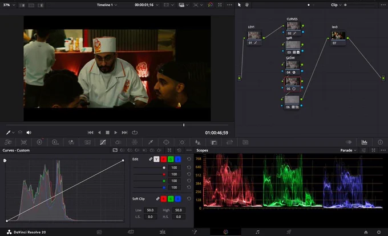Screen dimensions: 388x236
Task: Open the Clip node mode dropdown
Action: coord(336,5)
